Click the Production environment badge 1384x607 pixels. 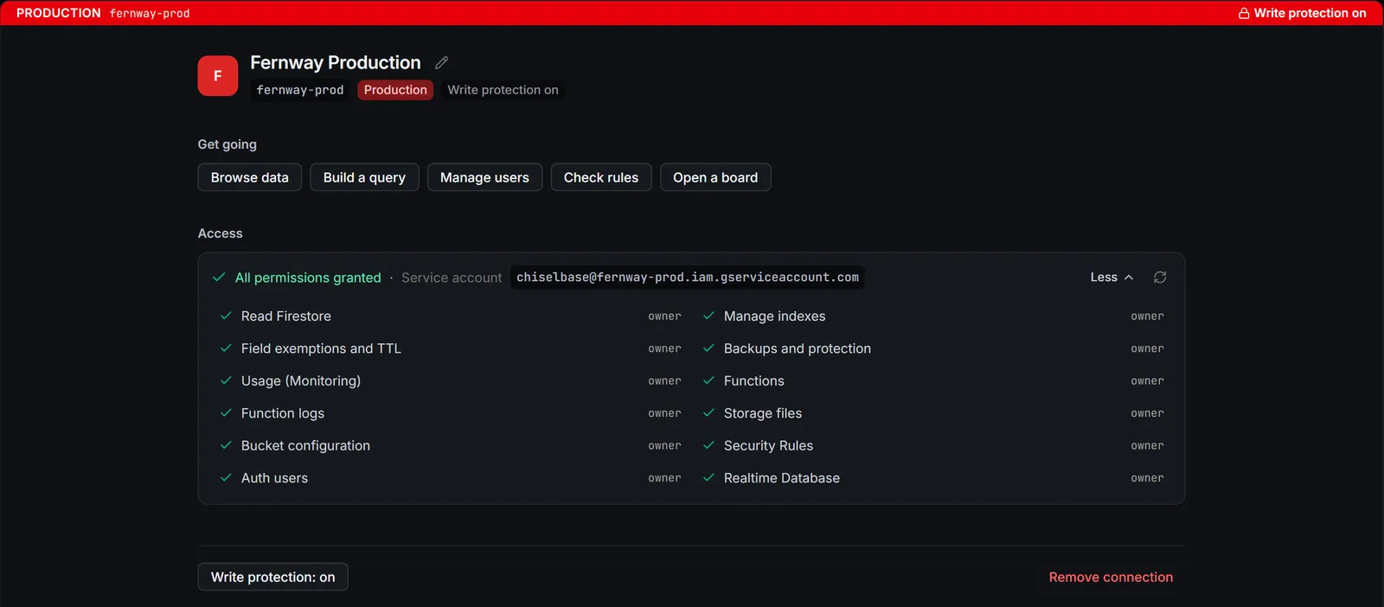pyautogui.click(x=395, y=90)
